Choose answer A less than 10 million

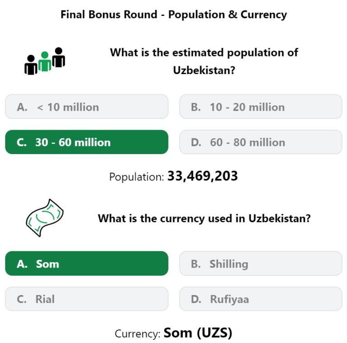tap(87, 107)
